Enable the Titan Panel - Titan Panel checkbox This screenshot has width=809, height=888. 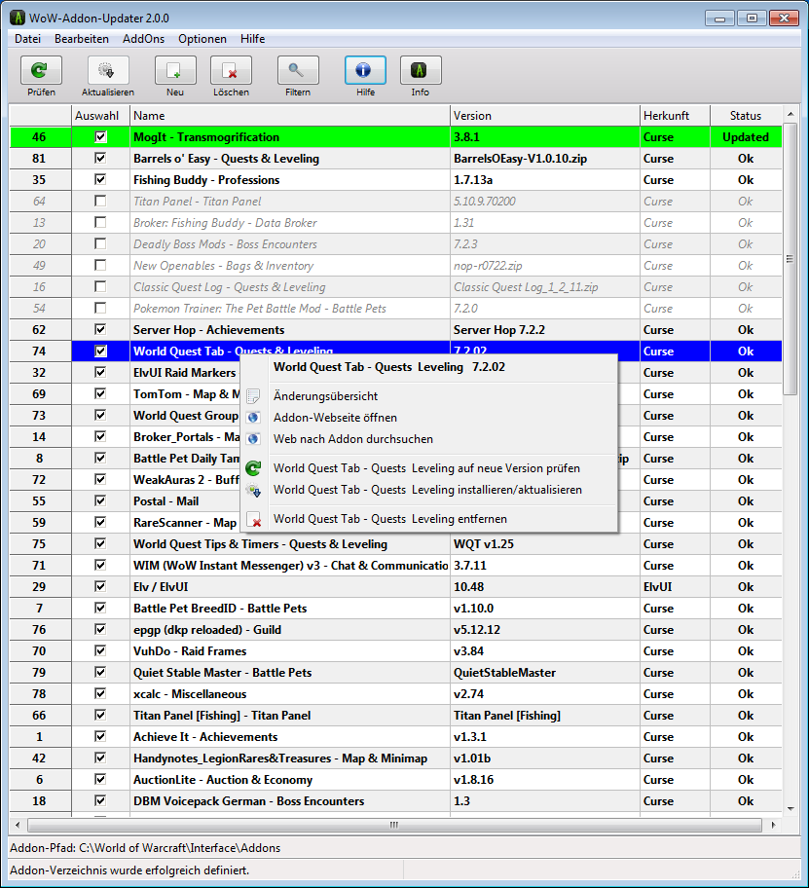point(100,201)
